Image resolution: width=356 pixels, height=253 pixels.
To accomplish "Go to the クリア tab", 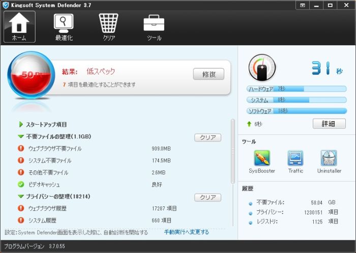I will [109, 27].
